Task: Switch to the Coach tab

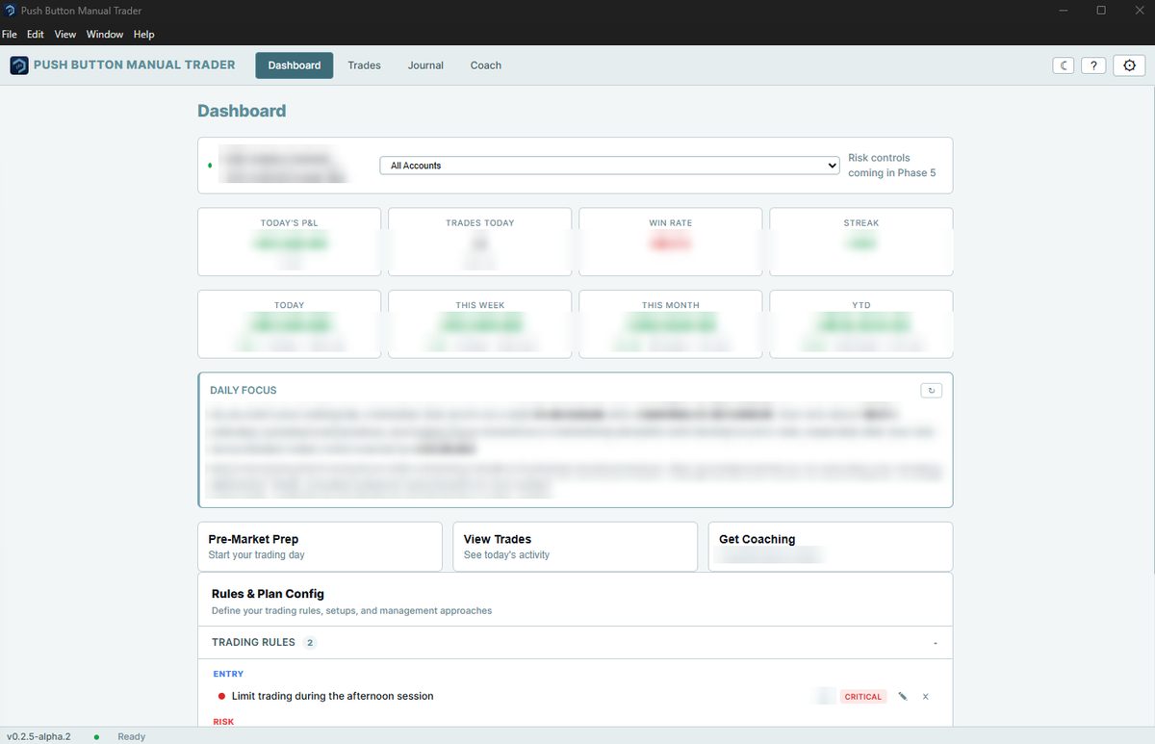Action: (x=486, y=65)
